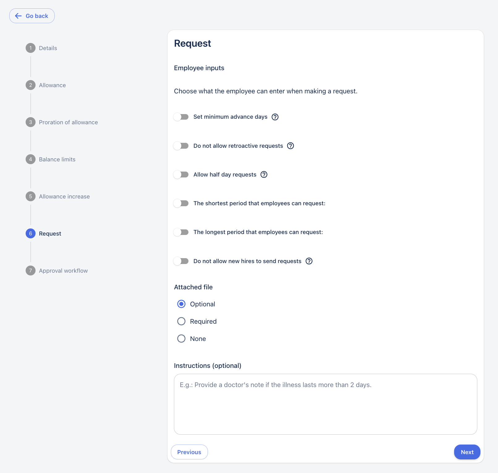Enable longest period employees can request
498x473 pixels.
[181, 232]
